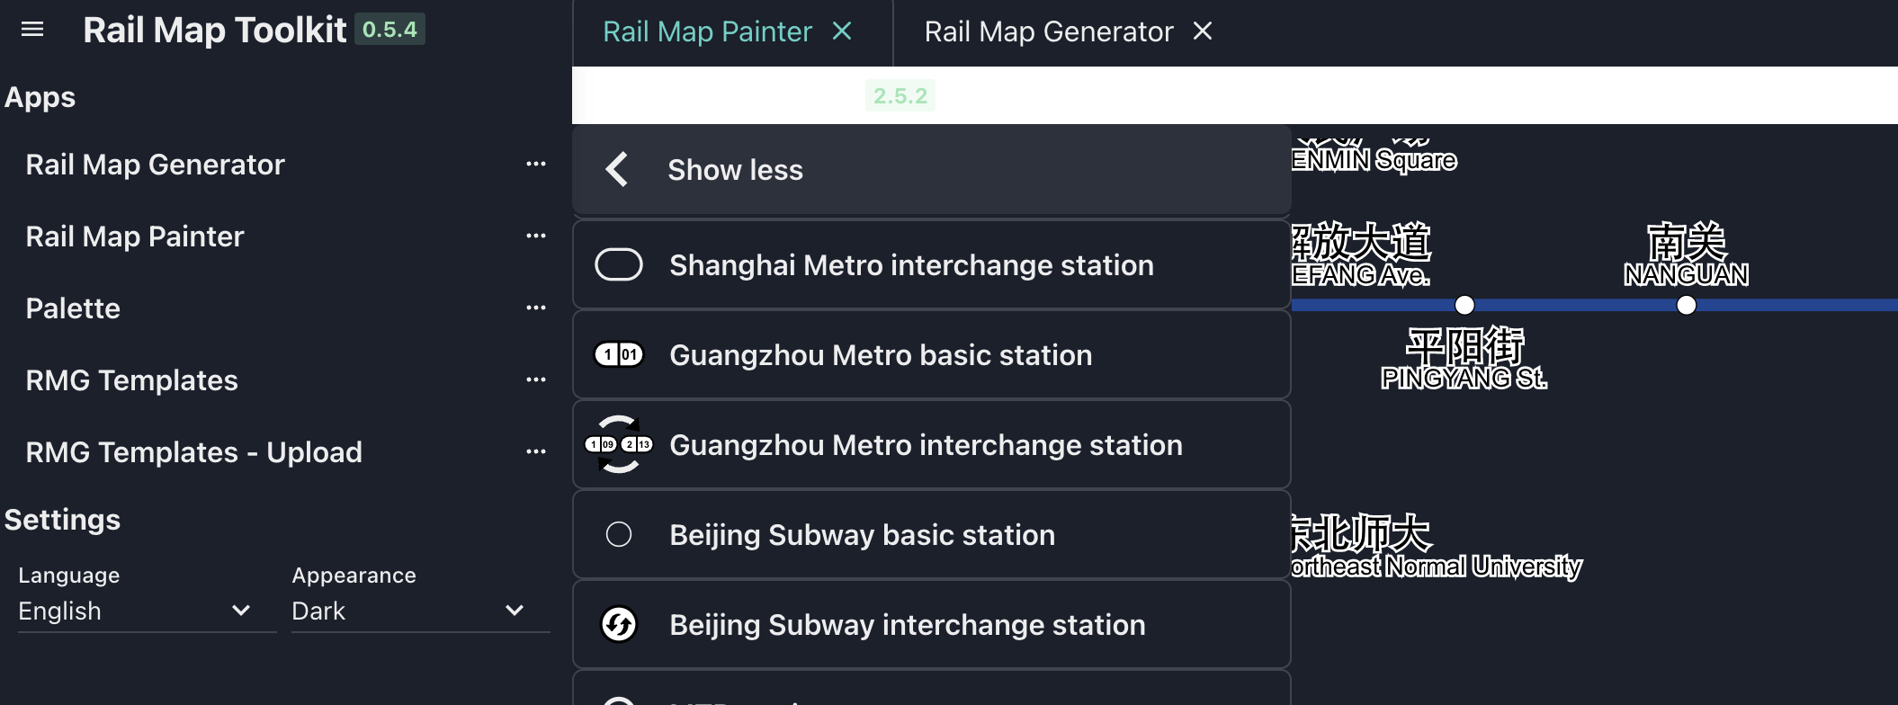Select the Beijing Subway basic station icon
Screen dimensions: 1898x705
[x=618, y=534]
